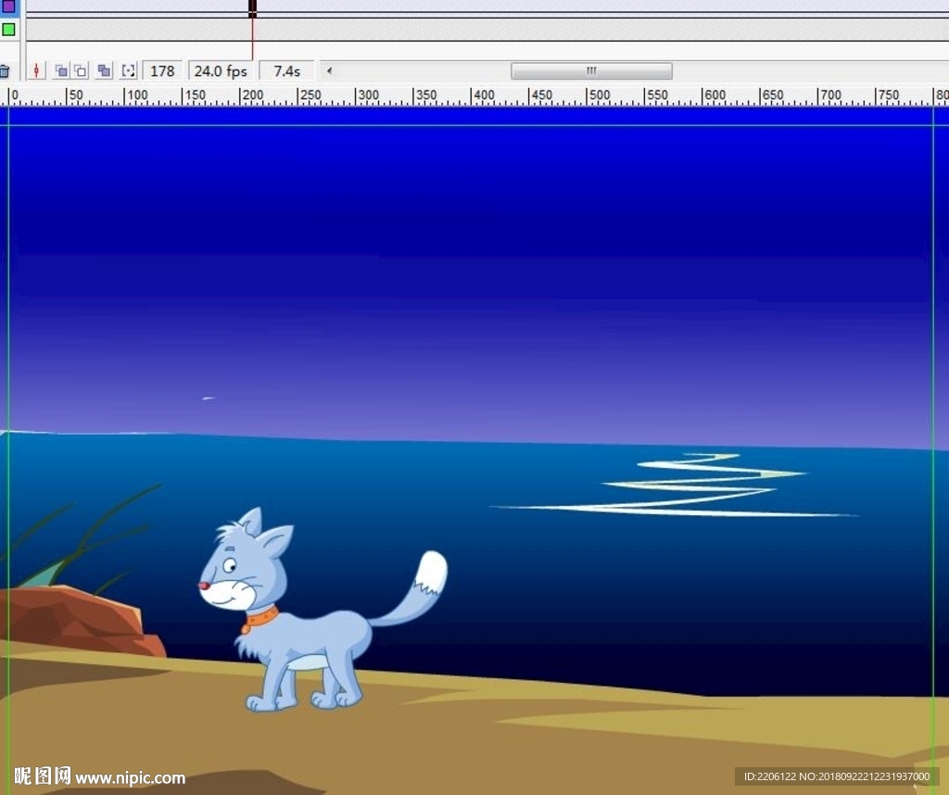Click the small white bird in sky
Image resolution: width=949 pixels, height=795 pixels.
click(208, 398)
